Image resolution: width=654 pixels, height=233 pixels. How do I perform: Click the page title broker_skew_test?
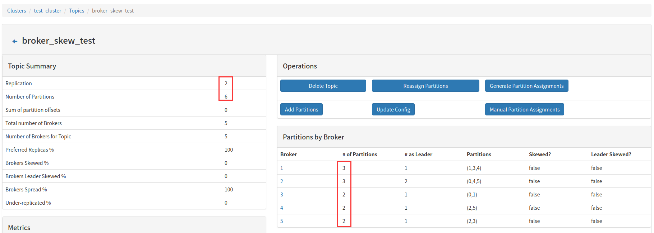pyautogui.click(x=59, y=41)
